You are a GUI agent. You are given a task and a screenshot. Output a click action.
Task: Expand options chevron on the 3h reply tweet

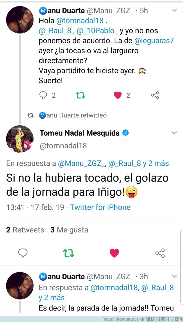[x=174, y=276]
